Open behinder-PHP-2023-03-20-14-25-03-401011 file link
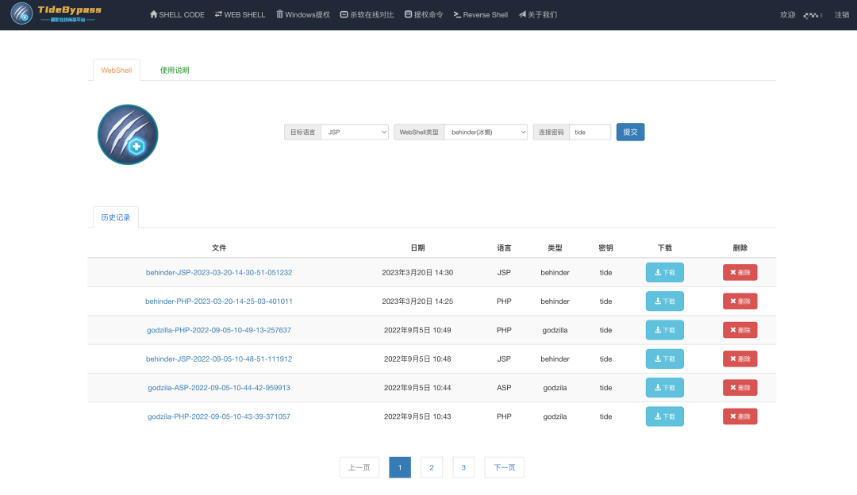The width and height of the screenshot is (857, 495). [219, 301]
